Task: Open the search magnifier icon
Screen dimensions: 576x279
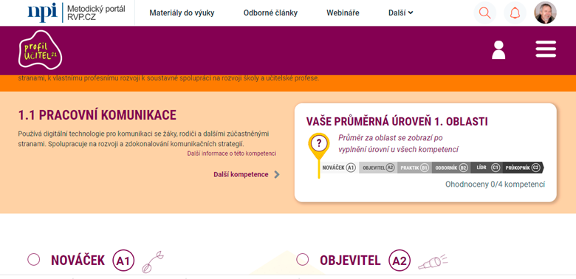Action: [x=485, y=13]
